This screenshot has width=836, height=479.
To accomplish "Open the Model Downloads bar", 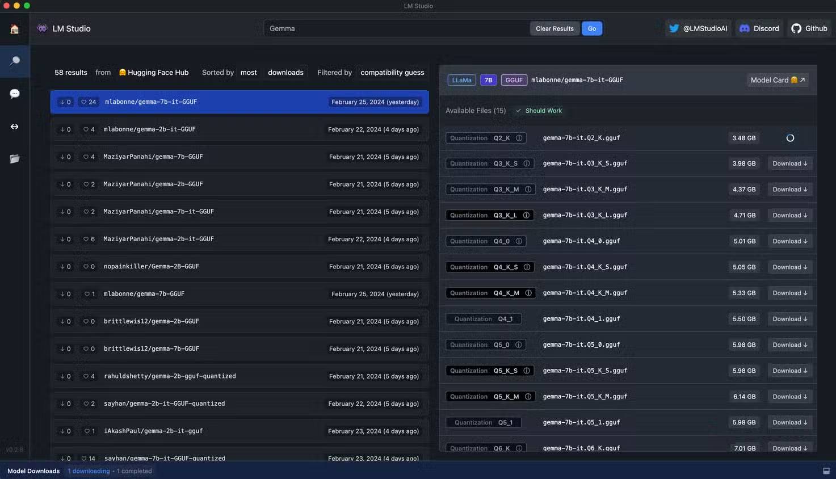I will (418, 471).
